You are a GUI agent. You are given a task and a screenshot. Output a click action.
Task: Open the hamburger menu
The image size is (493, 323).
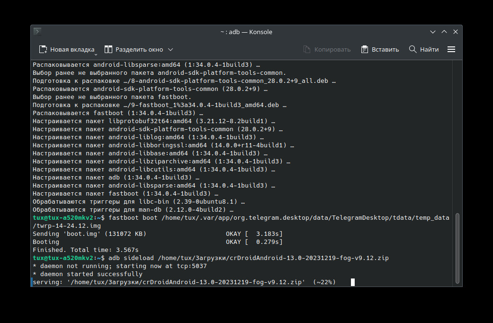(x=451, y=49)
